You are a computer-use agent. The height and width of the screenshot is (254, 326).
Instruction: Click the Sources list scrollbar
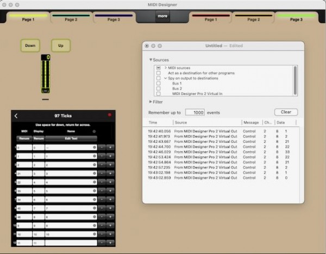coord(295,80)
